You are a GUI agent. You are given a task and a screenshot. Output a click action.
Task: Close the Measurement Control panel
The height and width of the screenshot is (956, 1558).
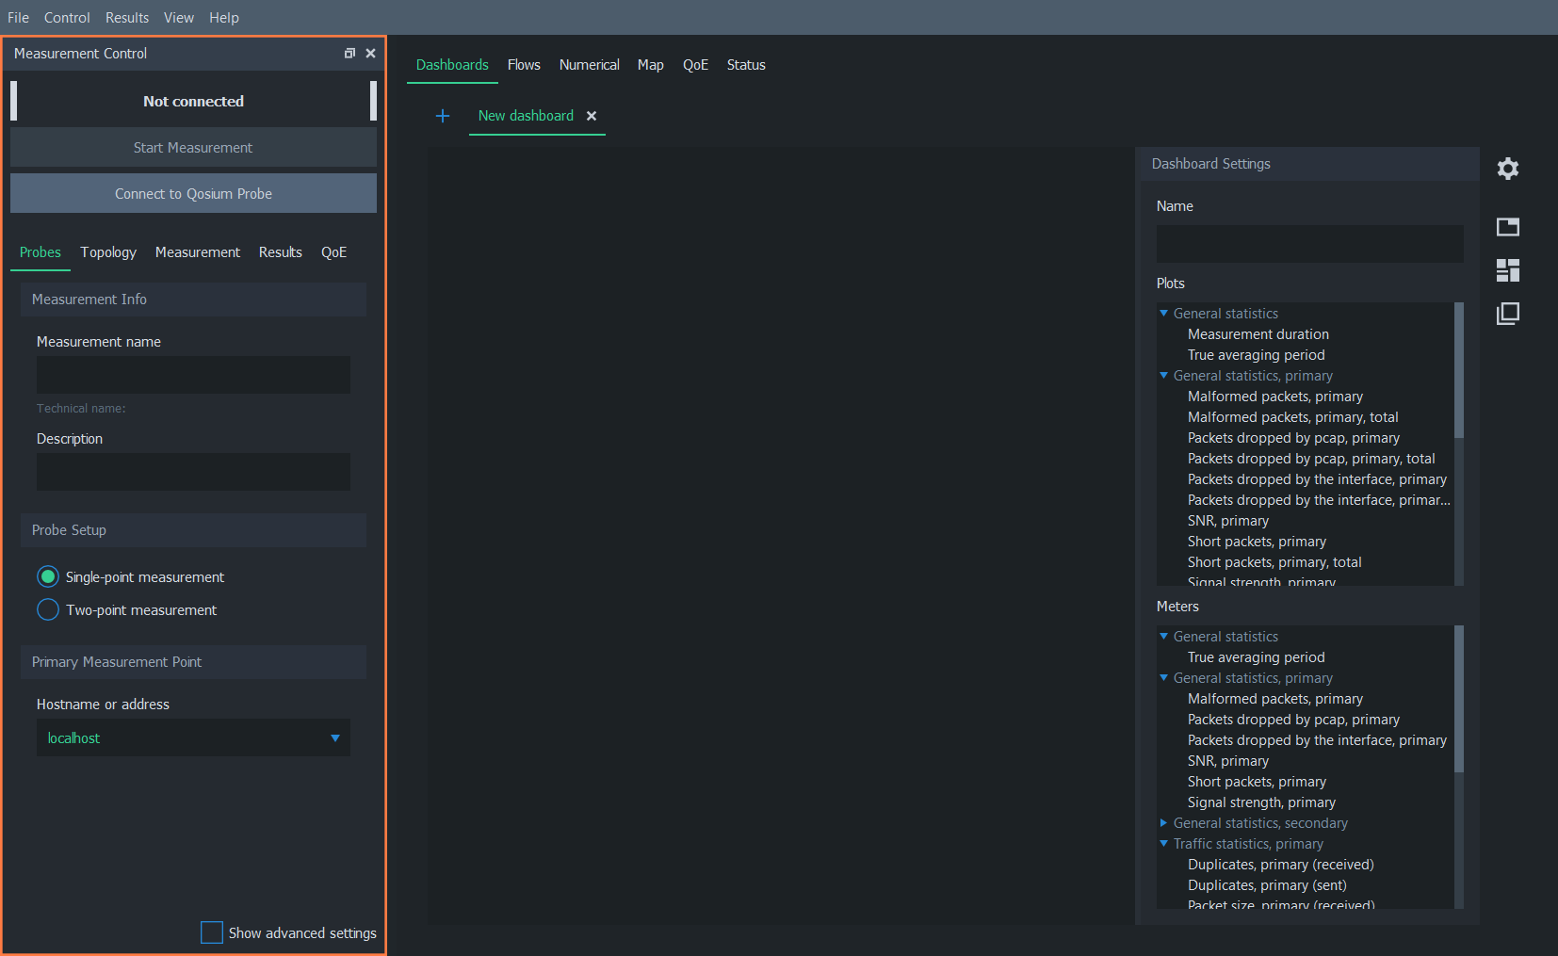[x=370, y=54]
